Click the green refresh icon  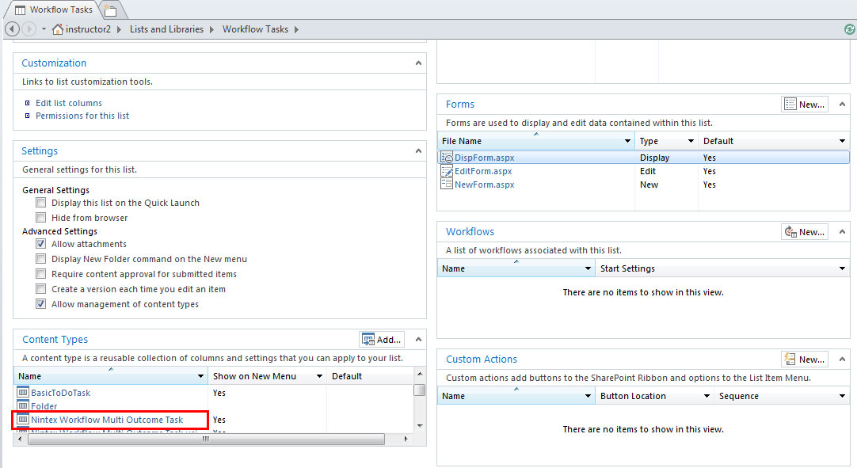click(x=849, y=29)
